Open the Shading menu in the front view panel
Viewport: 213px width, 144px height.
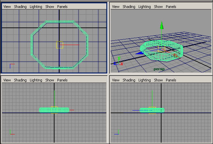point(20,80)
